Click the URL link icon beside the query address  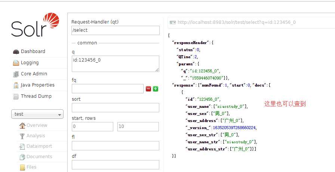173,22
